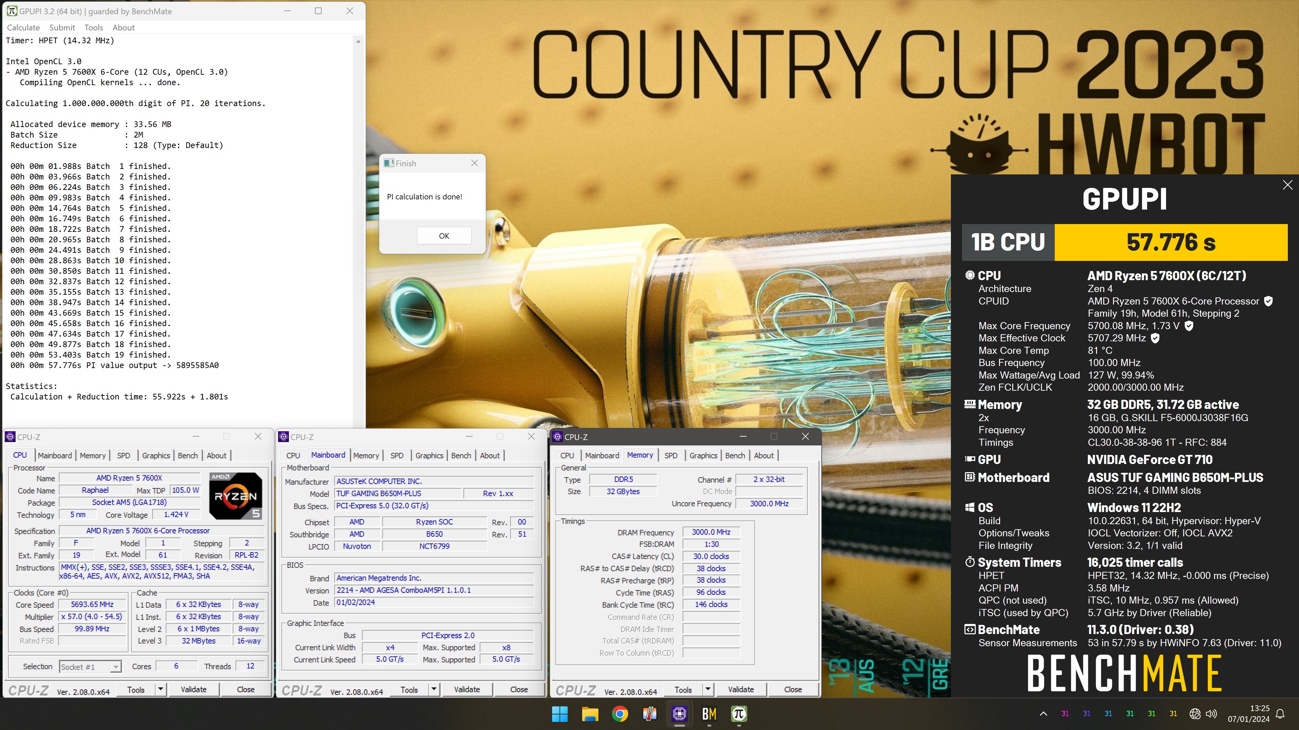Open Graphics tab in Mainboard CPU-Z window
Image resolution: width=1299 pixels, height=730 pixels.
pos(429,456)
